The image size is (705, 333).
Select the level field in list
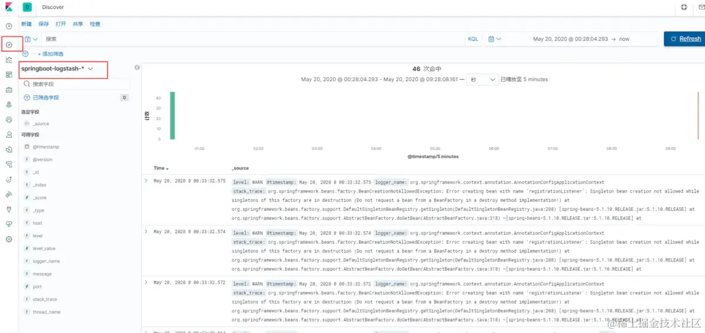click(38, 236)
